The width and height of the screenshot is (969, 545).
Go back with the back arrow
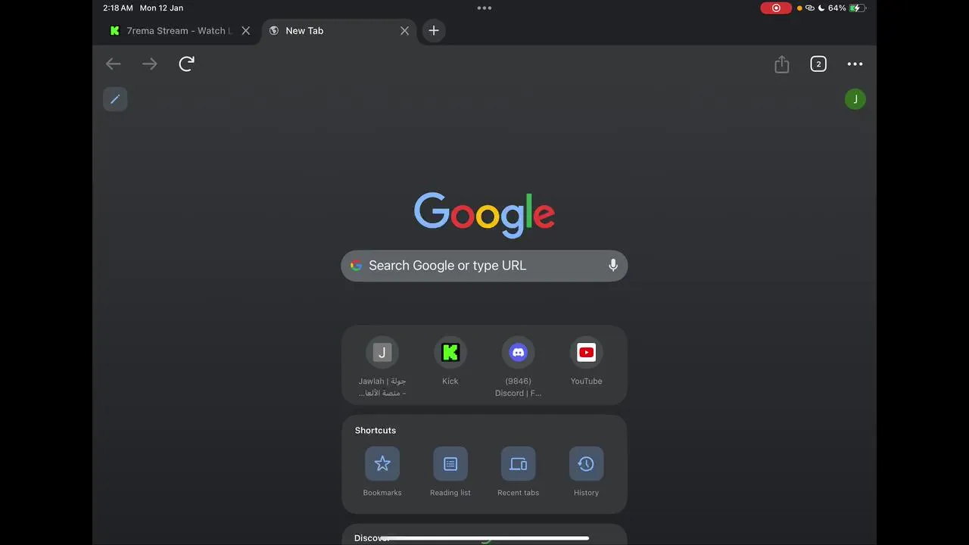click(114, 64)
